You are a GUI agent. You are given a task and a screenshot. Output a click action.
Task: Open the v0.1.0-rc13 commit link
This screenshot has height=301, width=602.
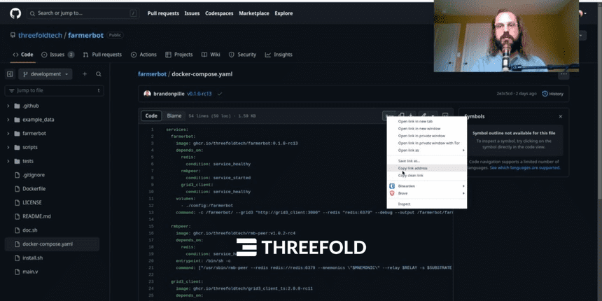coord(199,94)
